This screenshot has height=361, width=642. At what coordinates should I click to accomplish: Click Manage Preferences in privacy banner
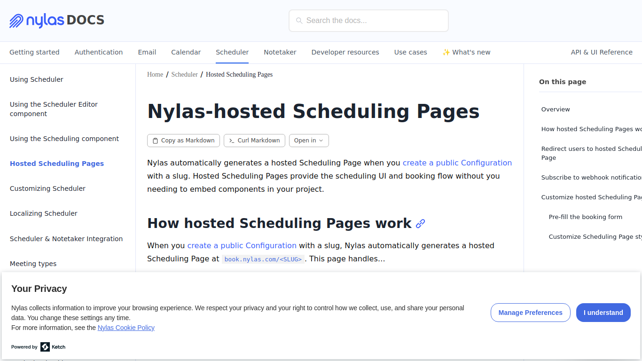coord(531,313)
